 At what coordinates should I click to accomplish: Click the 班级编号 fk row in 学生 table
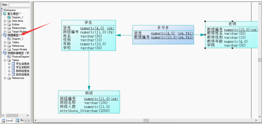pos(89,32)
